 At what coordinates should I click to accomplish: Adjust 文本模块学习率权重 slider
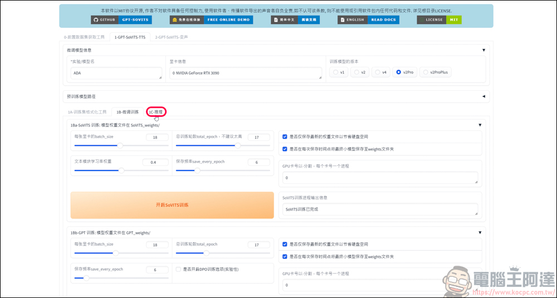coord(121,170)
